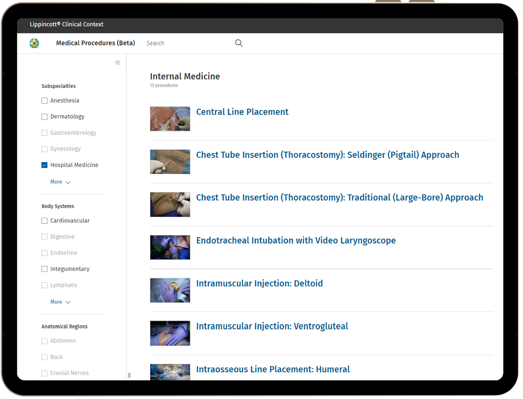The height and width of the screenshot is (399, 523).
Task: Uncheck the Hospital Medicine checkbox
Action: click(x=45, y=165)
